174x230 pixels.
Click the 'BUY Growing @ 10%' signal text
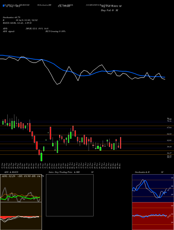click(55, 31)
